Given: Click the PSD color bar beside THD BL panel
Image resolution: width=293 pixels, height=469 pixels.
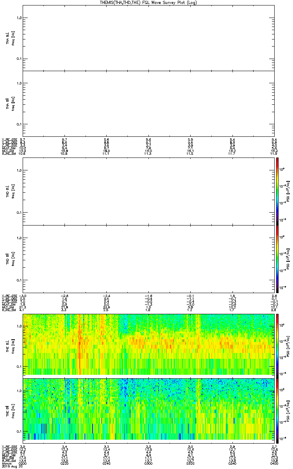Looking at the screenshot, I should click(278, 191).
